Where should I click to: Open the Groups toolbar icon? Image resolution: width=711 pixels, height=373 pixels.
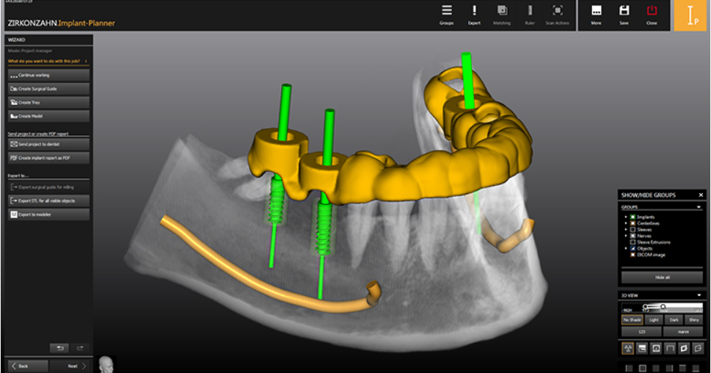click(447, 11)
